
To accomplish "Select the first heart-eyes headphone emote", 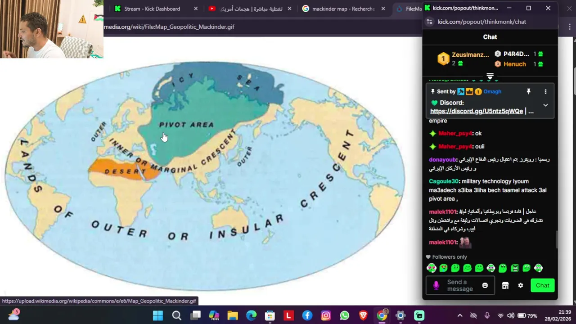I will pos(432,268).
